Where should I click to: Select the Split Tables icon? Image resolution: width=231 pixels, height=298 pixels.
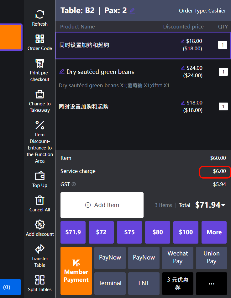[40, 280]
